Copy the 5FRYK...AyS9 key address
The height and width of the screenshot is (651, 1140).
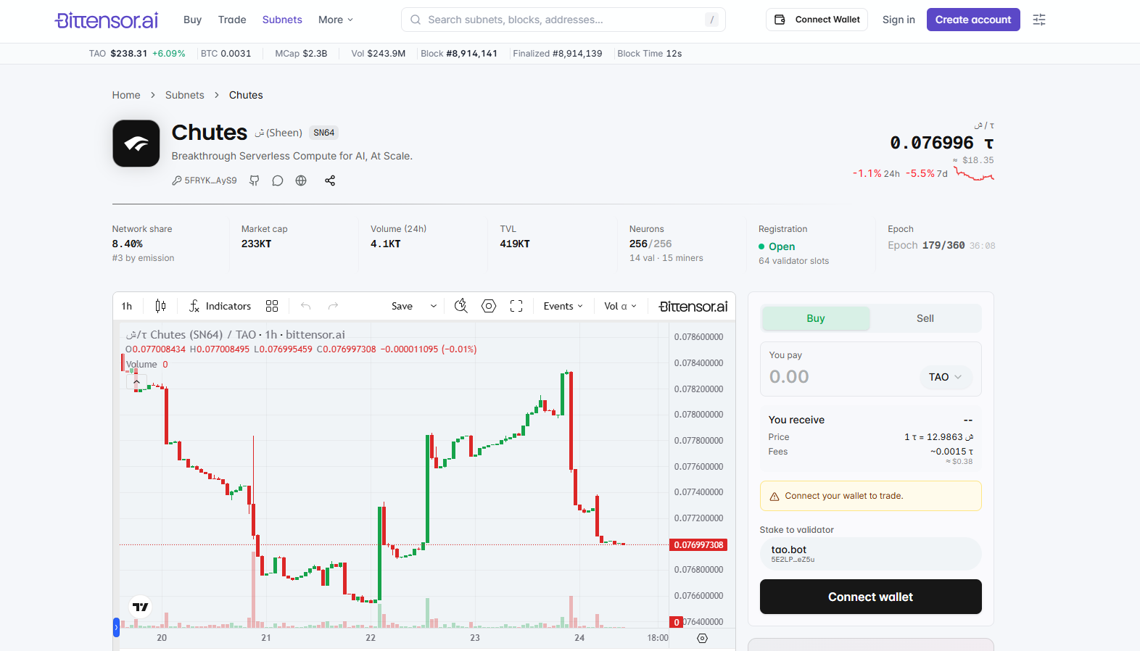click(205, 181)
